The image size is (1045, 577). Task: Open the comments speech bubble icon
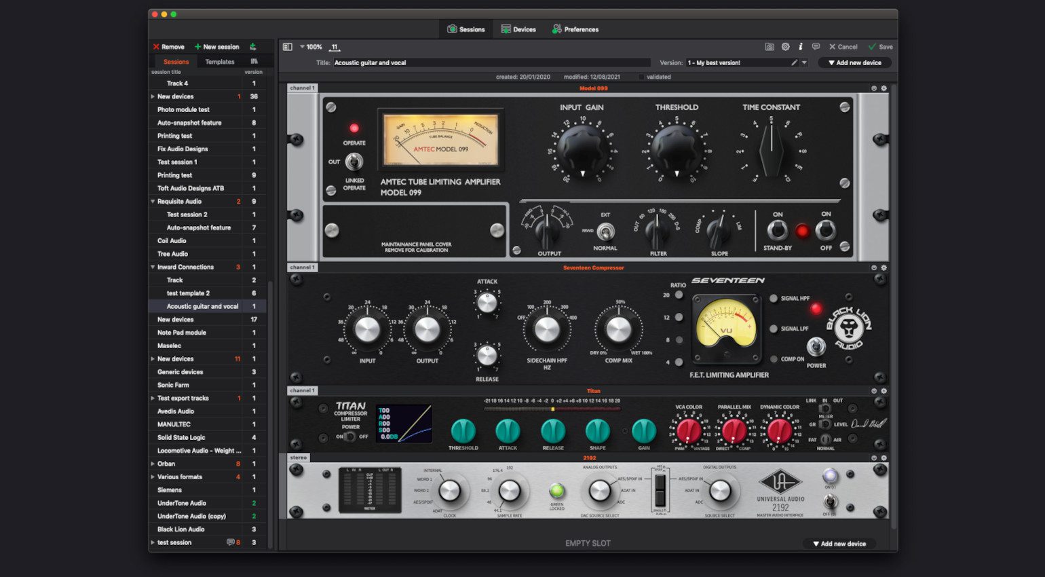pyautogui.click(x=816, y=47)
